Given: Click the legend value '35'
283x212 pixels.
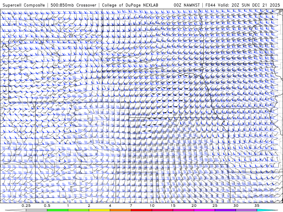Looking at the screenshot, I should click(x=257, y=206).
